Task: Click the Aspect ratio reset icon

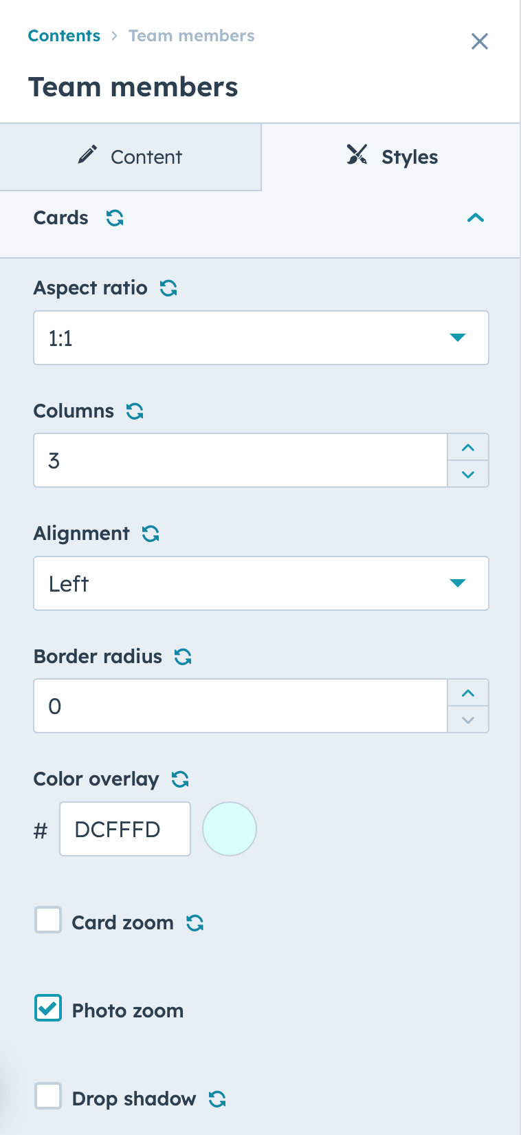Action: [168, 288]
